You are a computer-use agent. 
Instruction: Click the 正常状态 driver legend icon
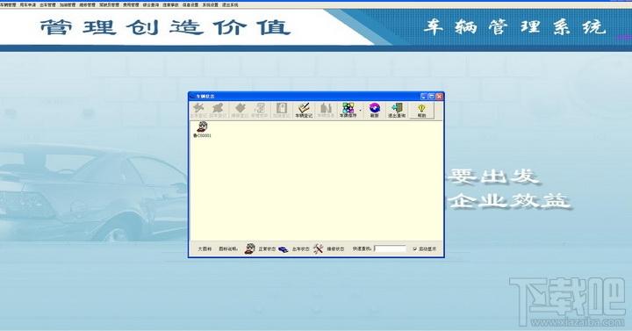pyautogui.click(x=250, y=248)
